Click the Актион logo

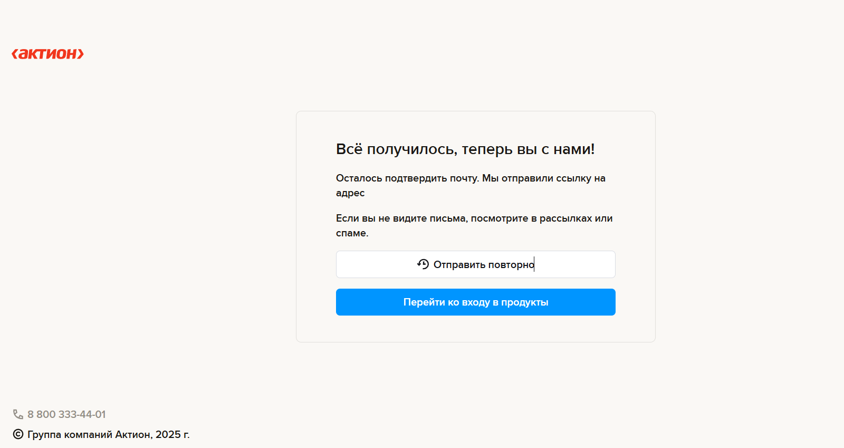click(48, 54)
